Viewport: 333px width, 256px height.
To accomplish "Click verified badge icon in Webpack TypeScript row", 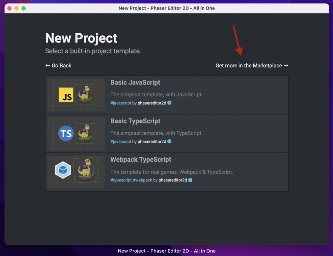I will 190,180.
